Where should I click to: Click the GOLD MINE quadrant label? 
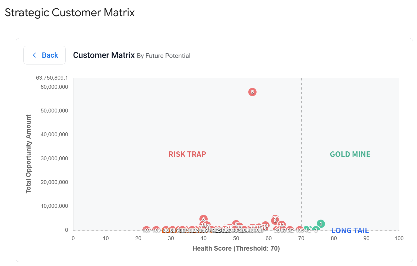[350, 154]
